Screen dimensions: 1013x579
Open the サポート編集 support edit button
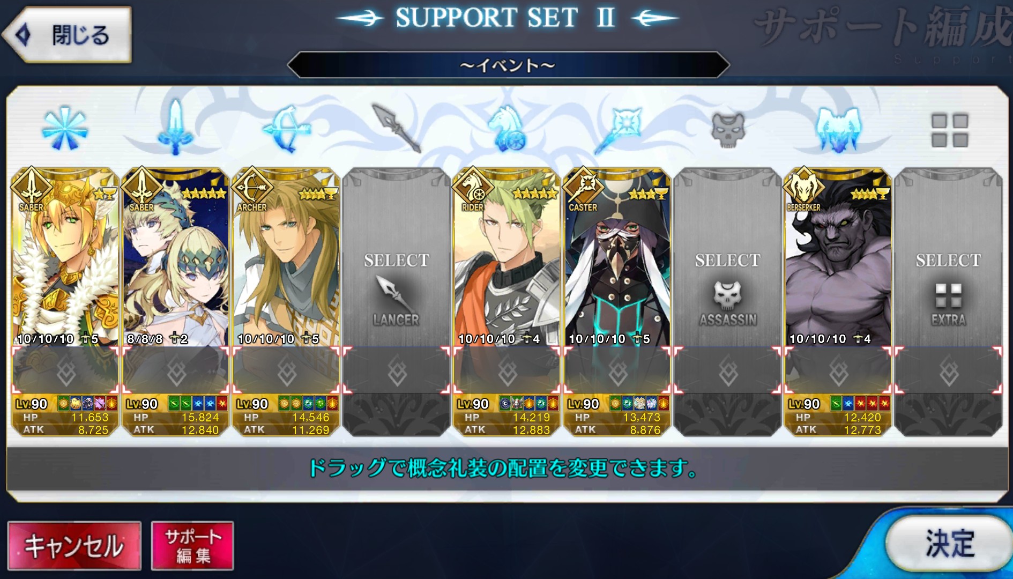[192, 546]
